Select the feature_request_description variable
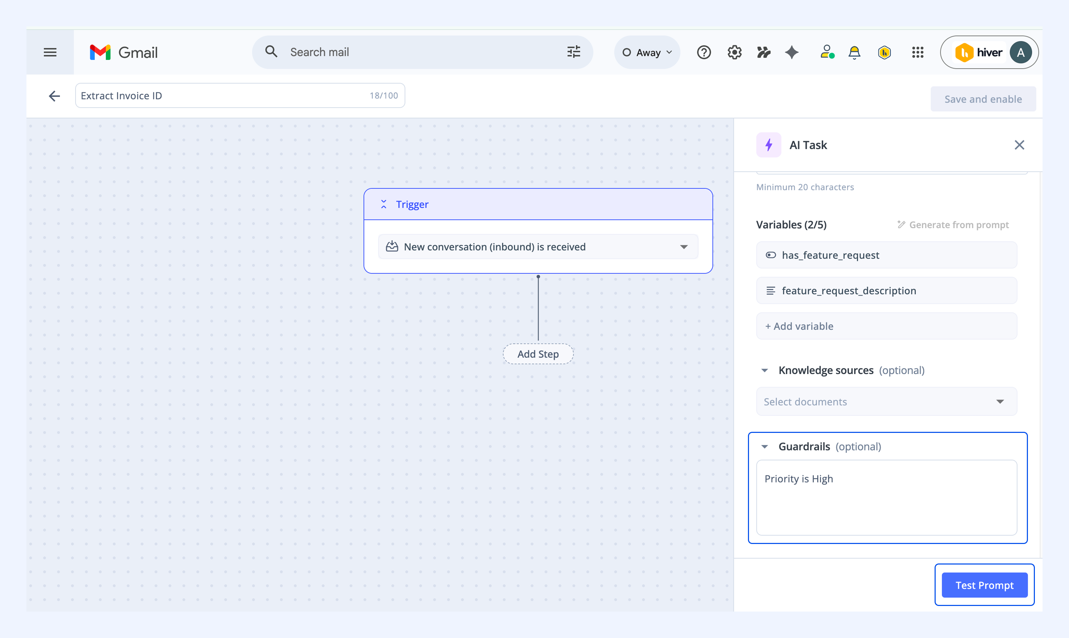This screenshot has height=638, width=1069. click(886, 291)
